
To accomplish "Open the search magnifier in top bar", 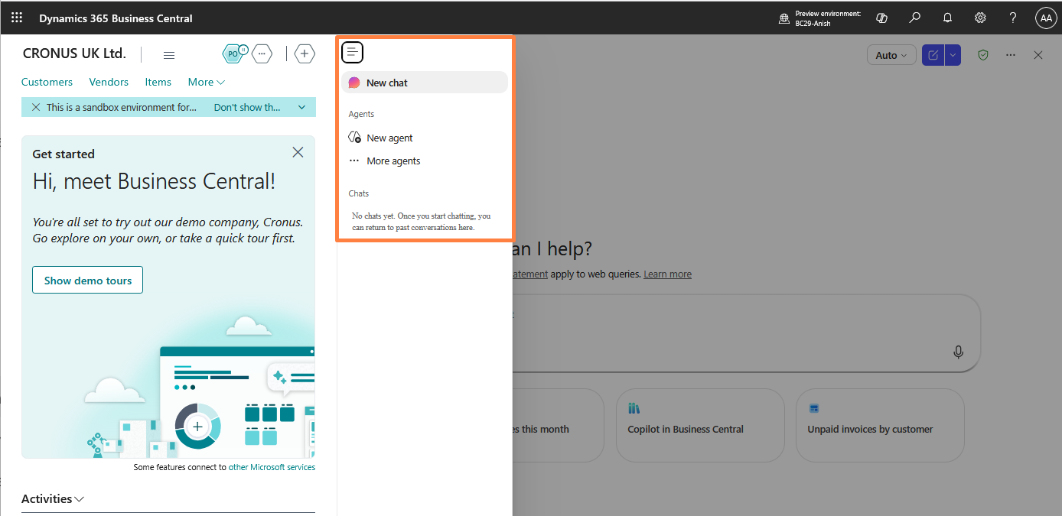I will pyautogui.click(x=914, y=18).
